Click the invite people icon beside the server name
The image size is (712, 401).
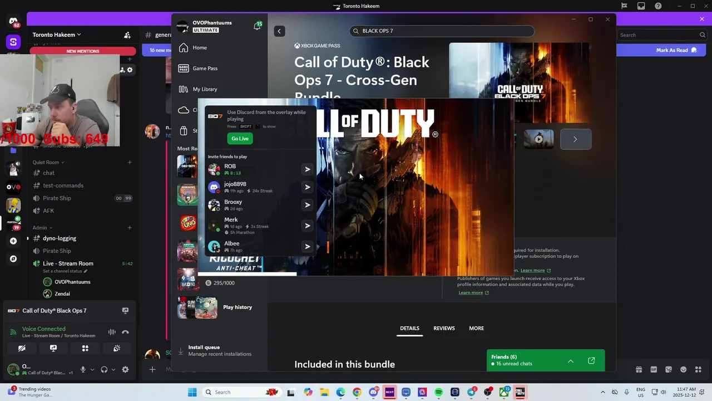pyautogui.click(x=127, y=35)
